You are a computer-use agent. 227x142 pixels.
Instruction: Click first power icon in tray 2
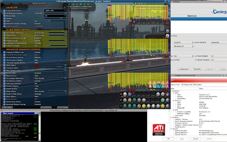[125, 100]
